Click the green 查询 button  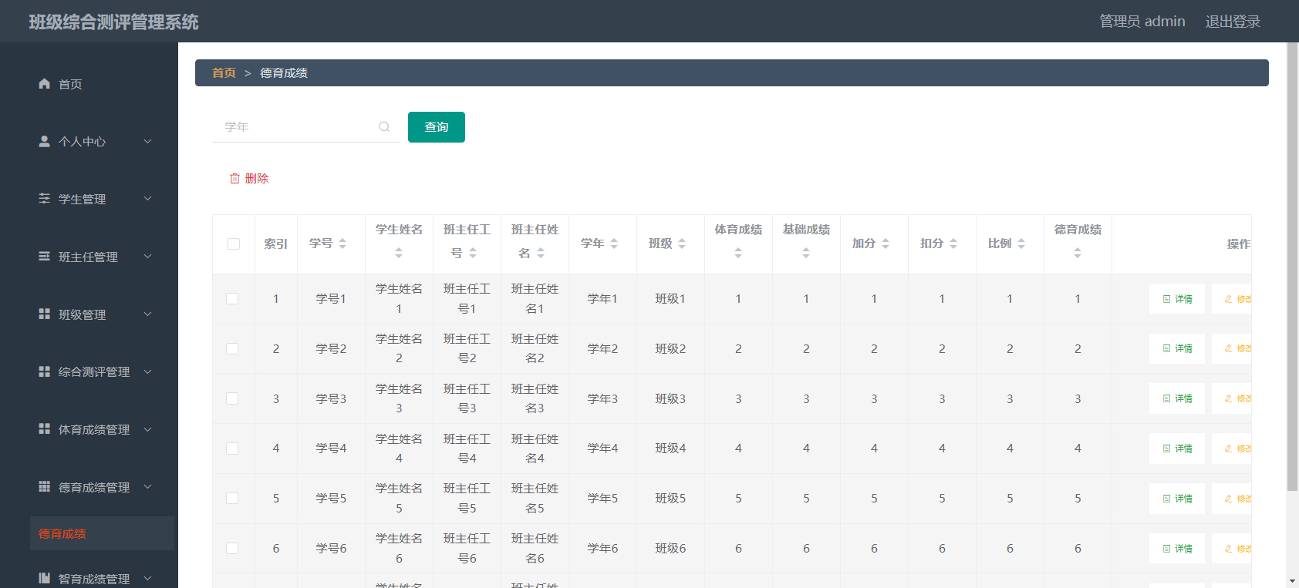(437, 127)
